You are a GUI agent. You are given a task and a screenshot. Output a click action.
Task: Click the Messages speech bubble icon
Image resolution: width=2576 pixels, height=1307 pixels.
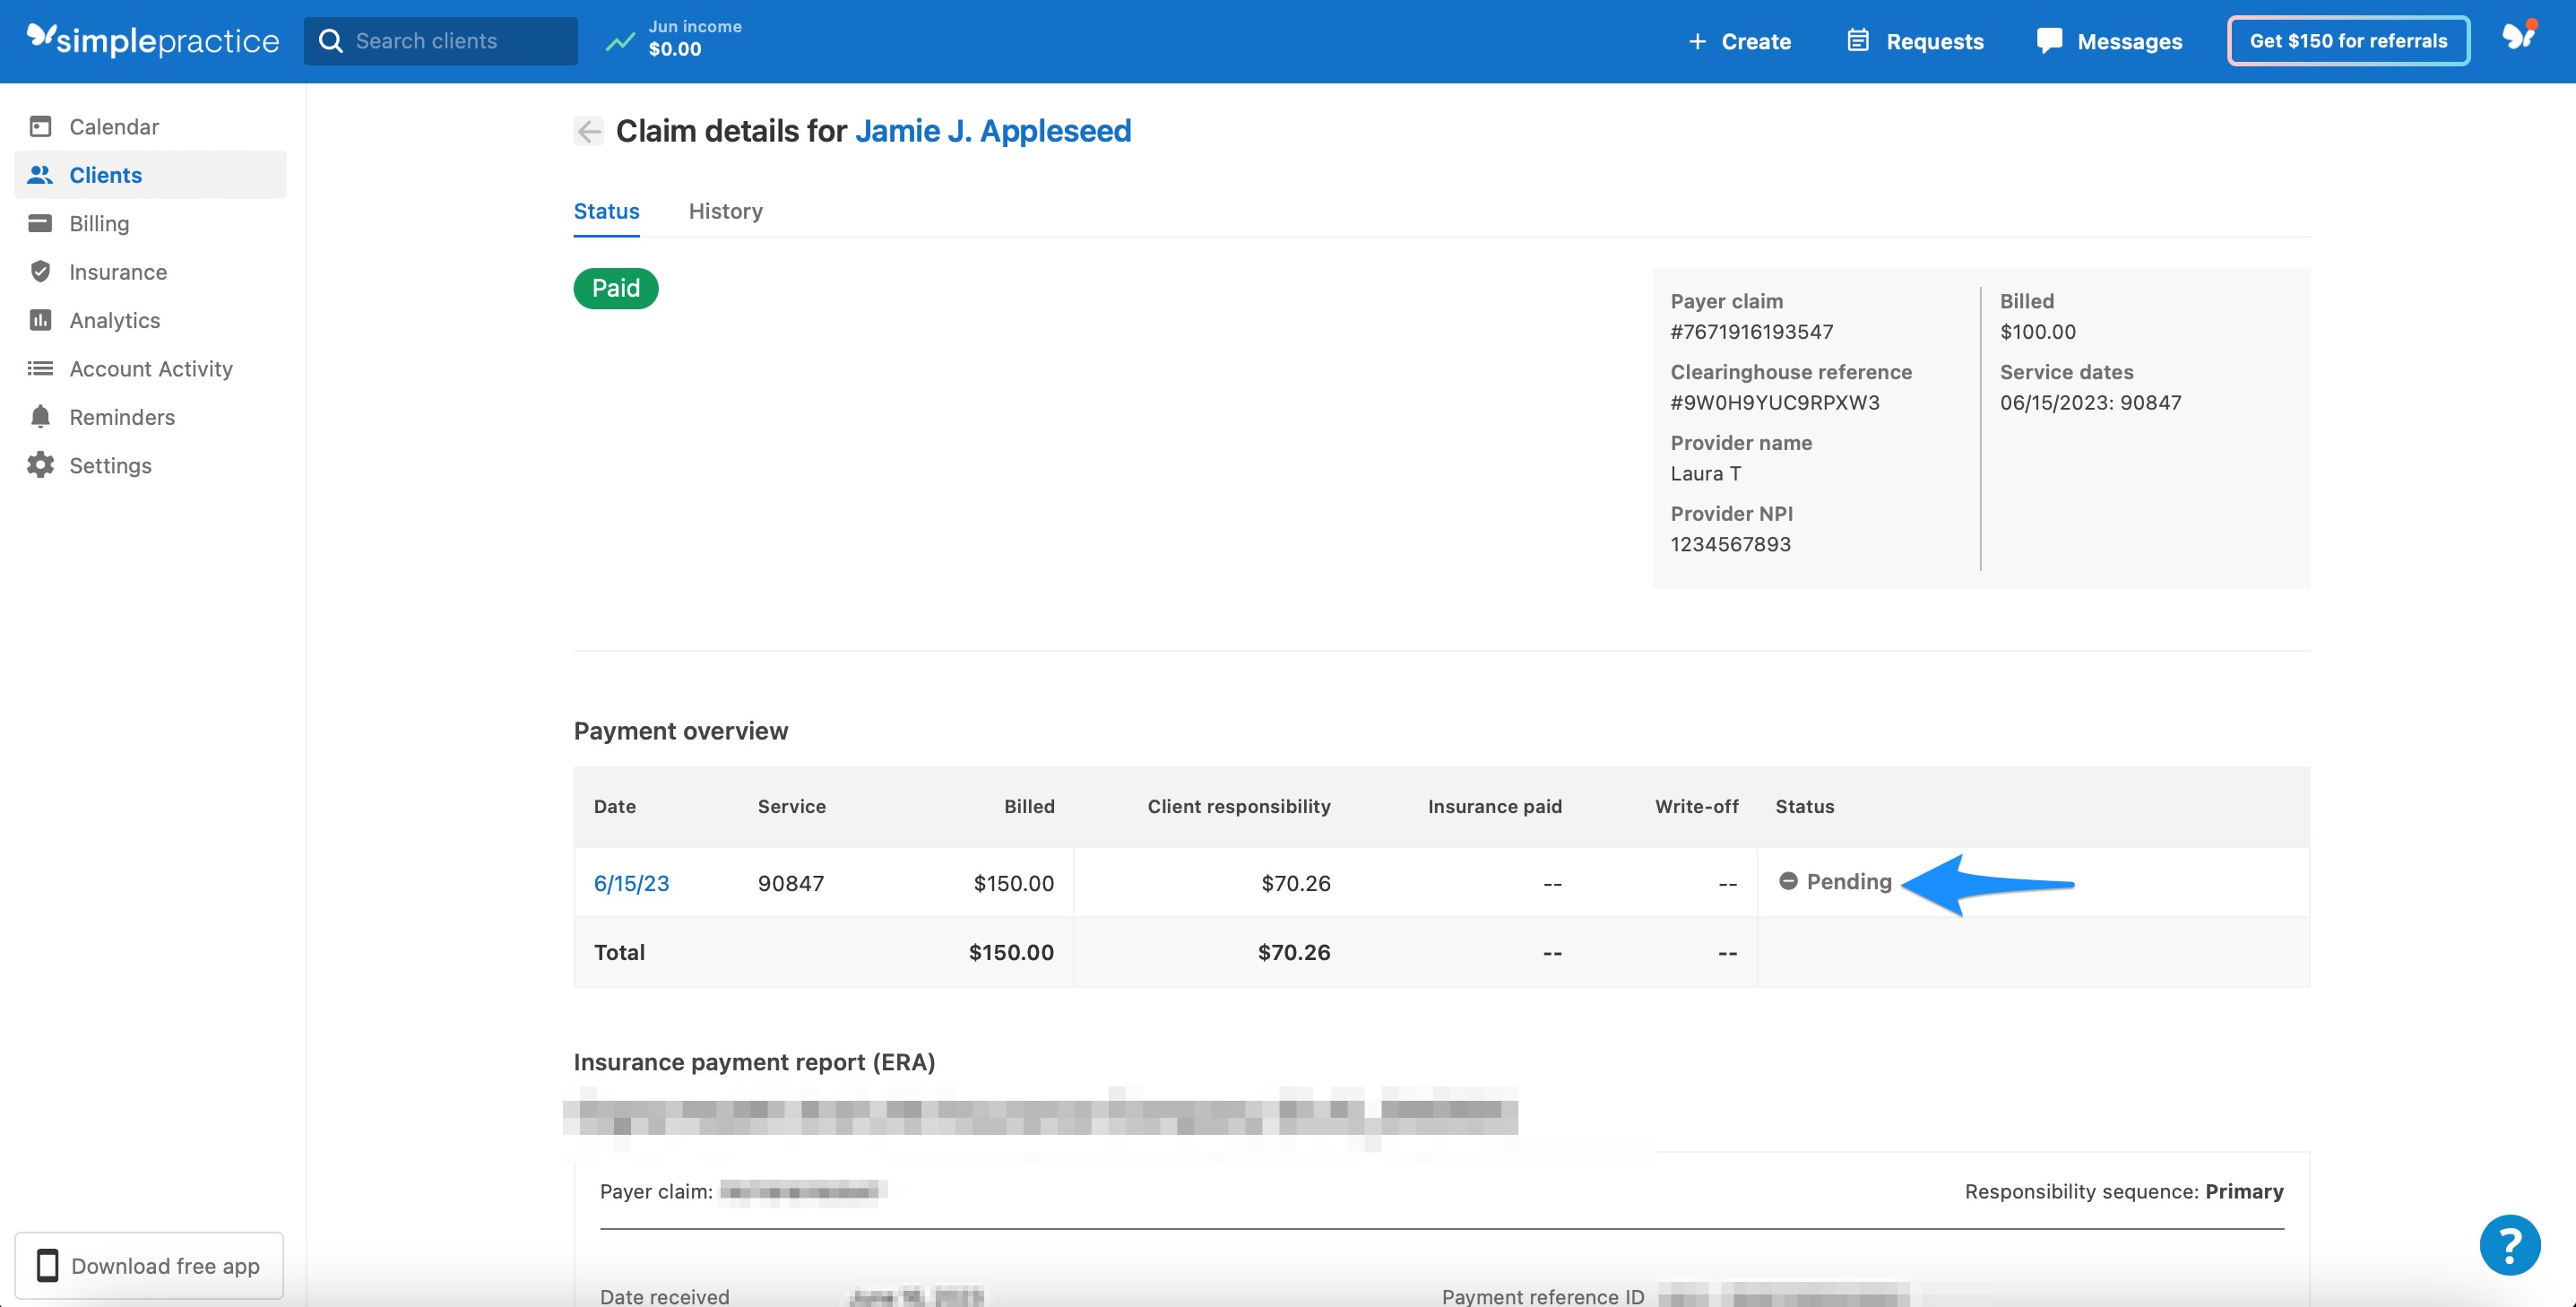2049,40
